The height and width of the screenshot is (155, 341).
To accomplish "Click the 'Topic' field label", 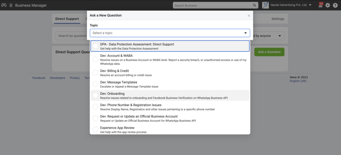I will [94, 25].
